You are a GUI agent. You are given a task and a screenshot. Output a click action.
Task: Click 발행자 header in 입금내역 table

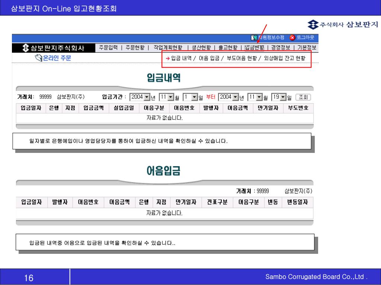point(211,108)
